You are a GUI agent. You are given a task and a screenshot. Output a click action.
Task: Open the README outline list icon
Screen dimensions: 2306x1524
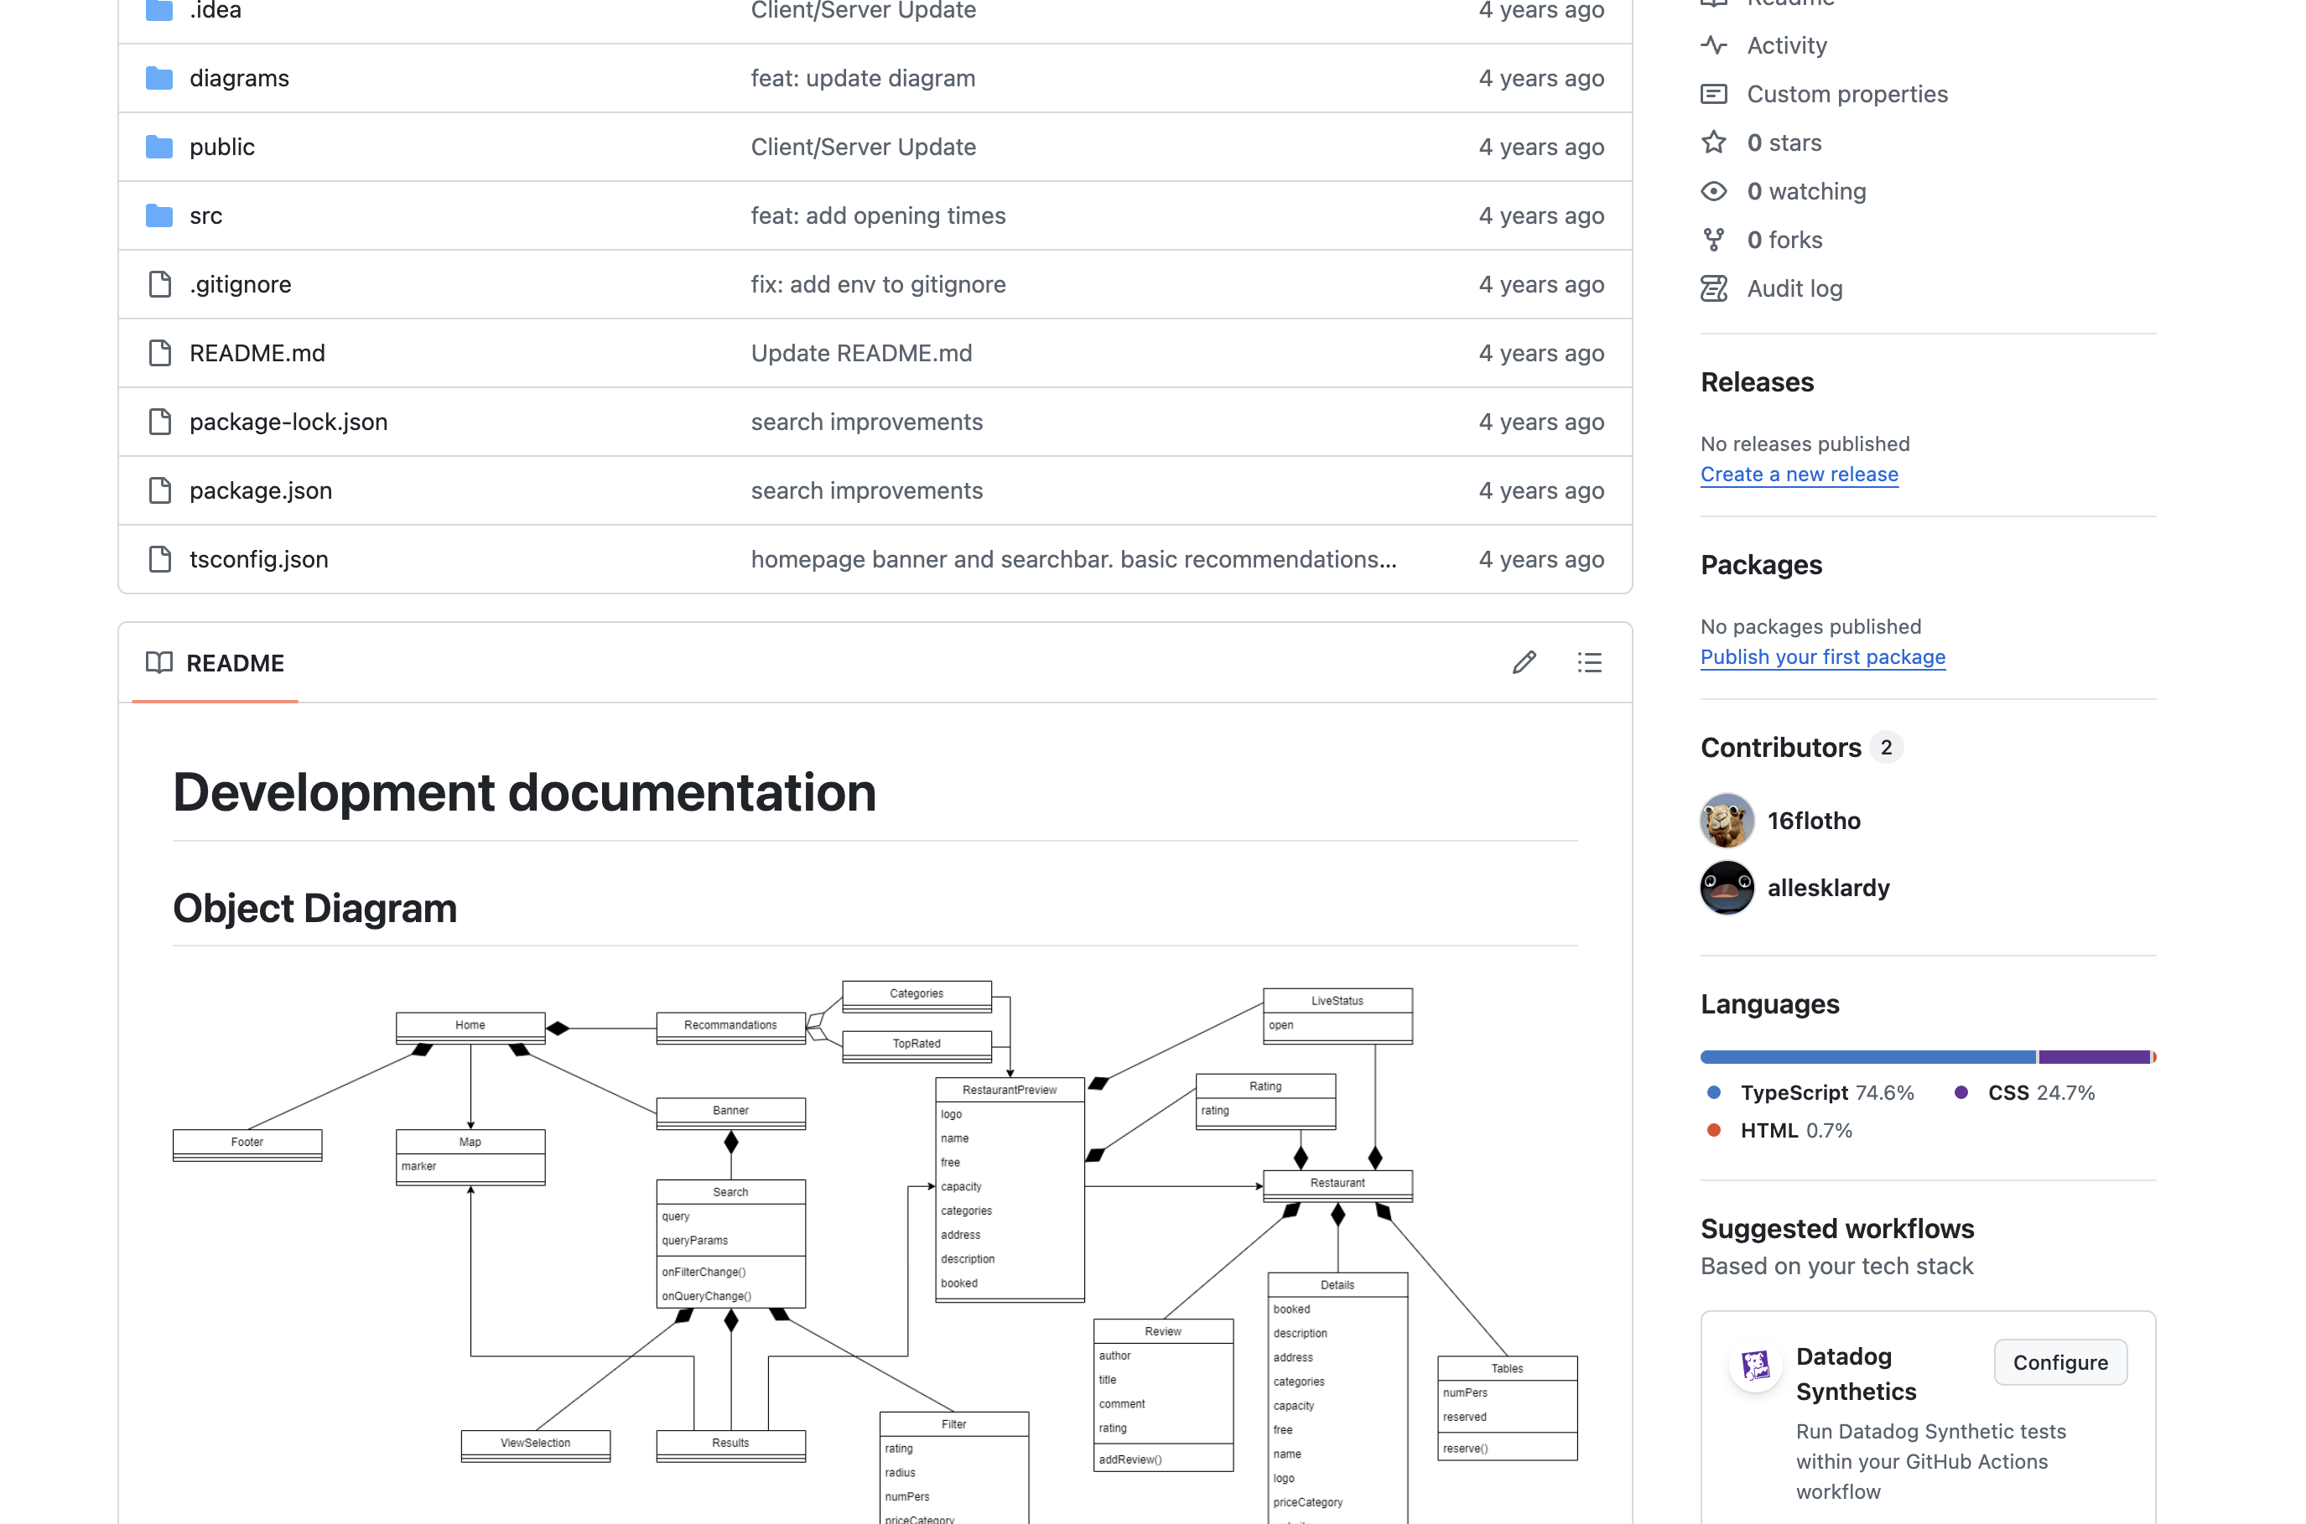tap(1588, 663)
